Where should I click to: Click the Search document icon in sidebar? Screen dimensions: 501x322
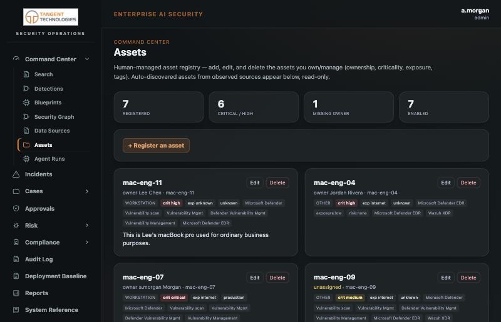(26, 74)
